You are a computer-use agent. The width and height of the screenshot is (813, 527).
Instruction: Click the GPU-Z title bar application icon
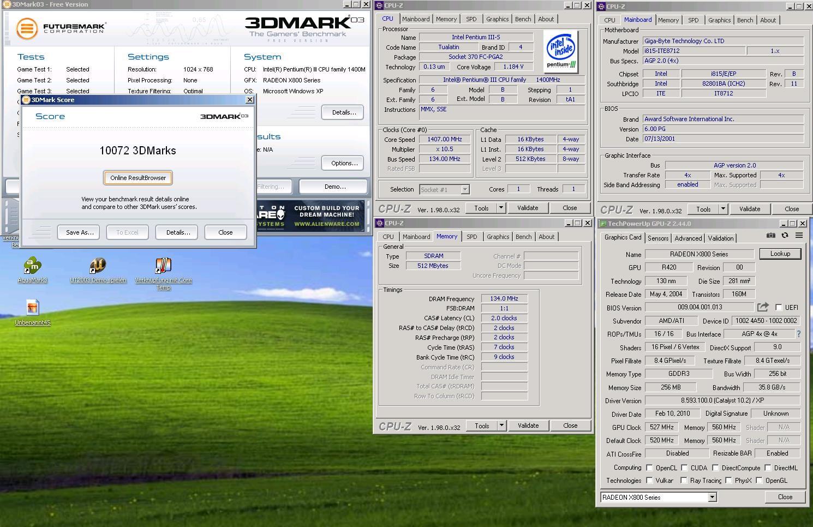[x=603, y=224]
